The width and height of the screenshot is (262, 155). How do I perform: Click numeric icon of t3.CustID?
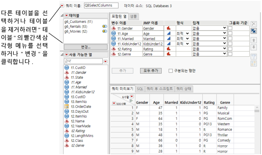click(x=67, y=97)
